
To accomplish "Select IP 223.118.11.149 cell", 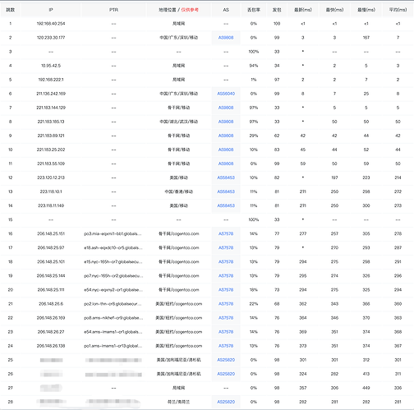I will (51, 205).
